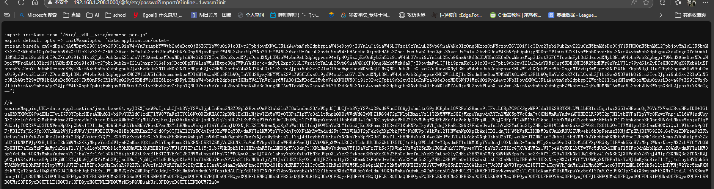This screenshot has height=189, width=714.
Task: Show more favorites with the overflow chevron
Action: pos(661,15)
